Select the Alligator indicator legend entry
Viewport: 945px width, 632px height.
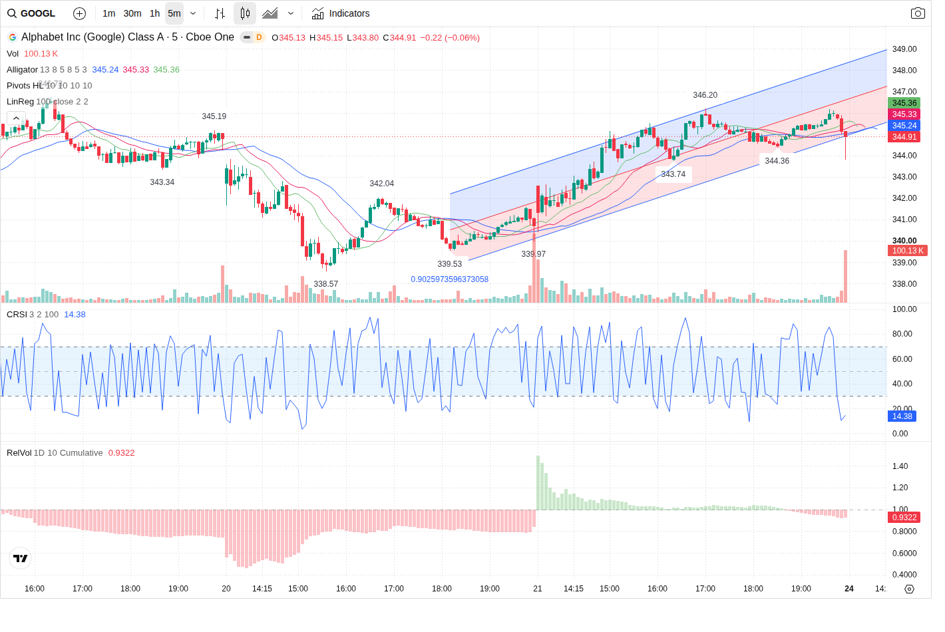click(x=22, y=70)
